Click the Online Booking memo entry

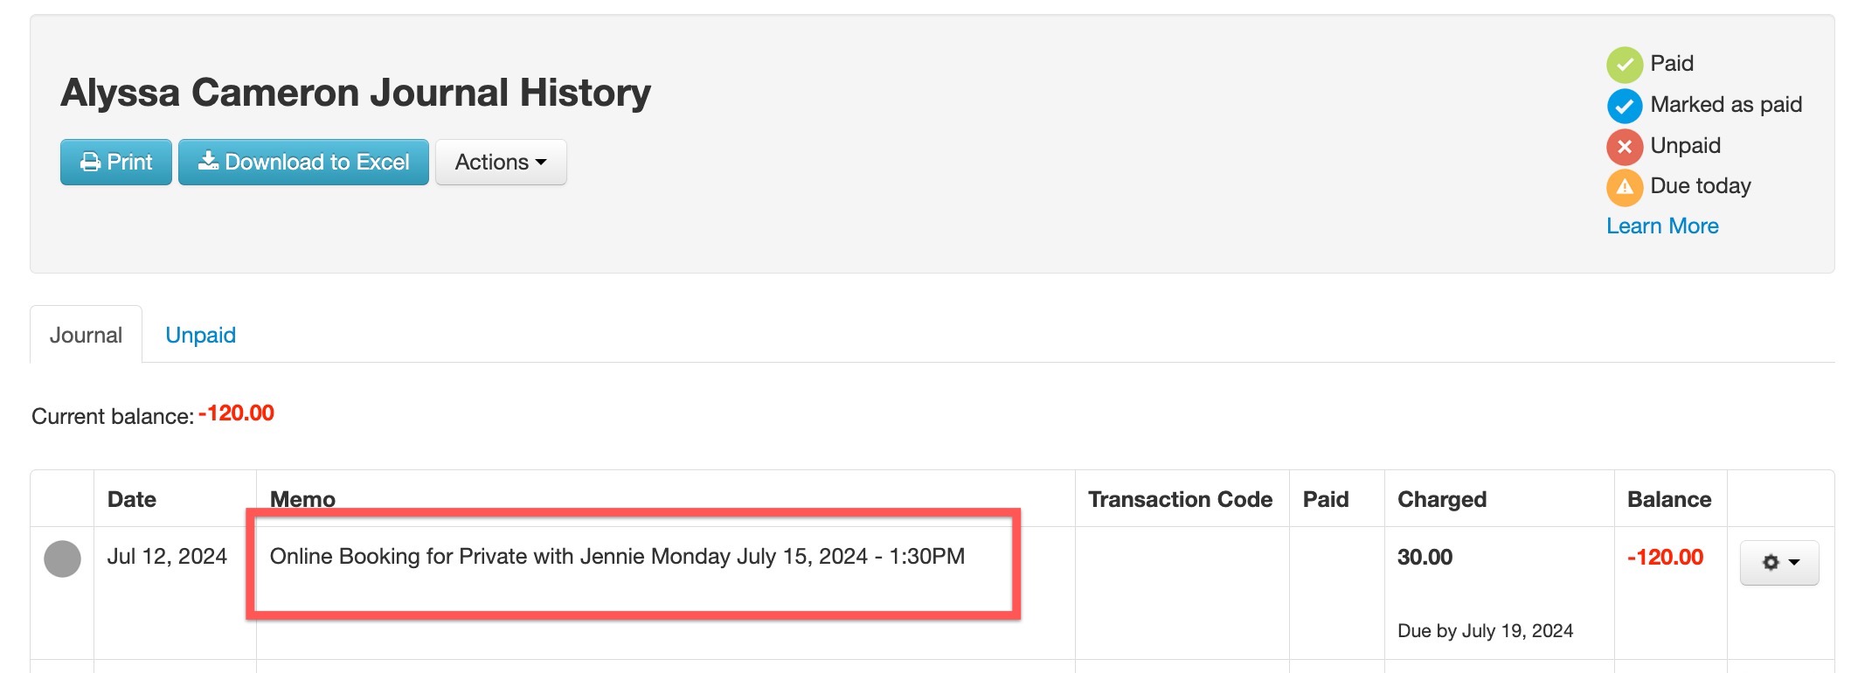point(617,556)
